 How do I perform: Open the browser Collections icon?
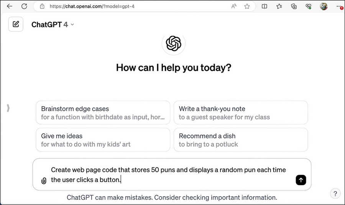[x=294, y=7]
